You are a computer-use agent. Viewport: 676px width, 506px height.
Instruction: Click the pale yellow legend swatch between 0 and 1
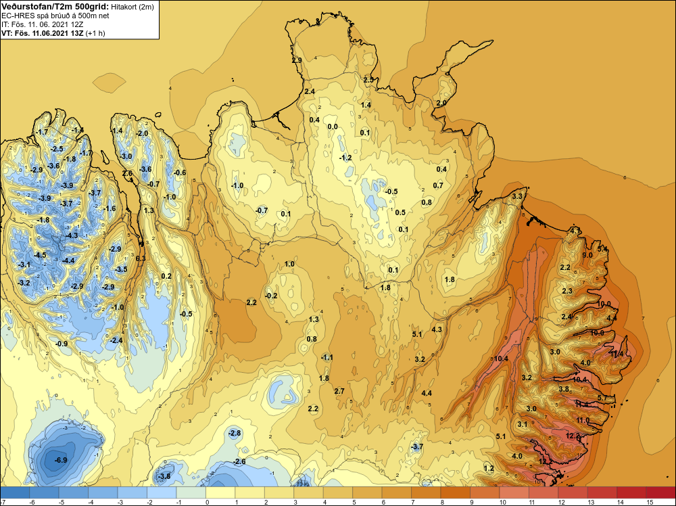220,492
